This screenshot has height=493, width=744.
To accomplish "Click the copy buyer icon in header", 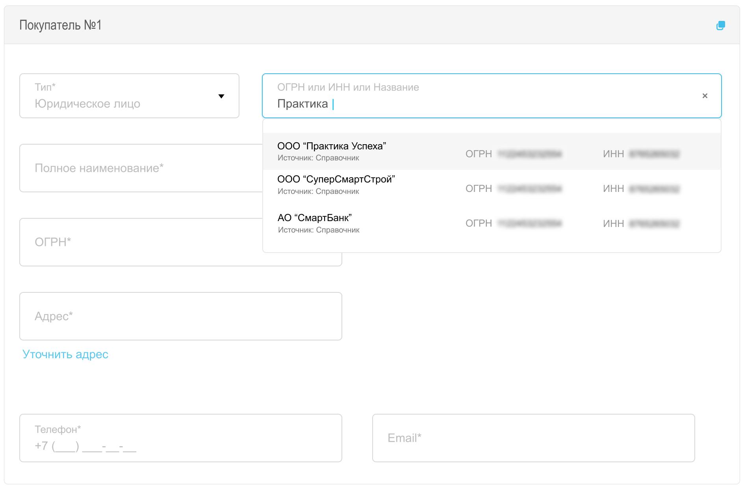I will point(720,26).
